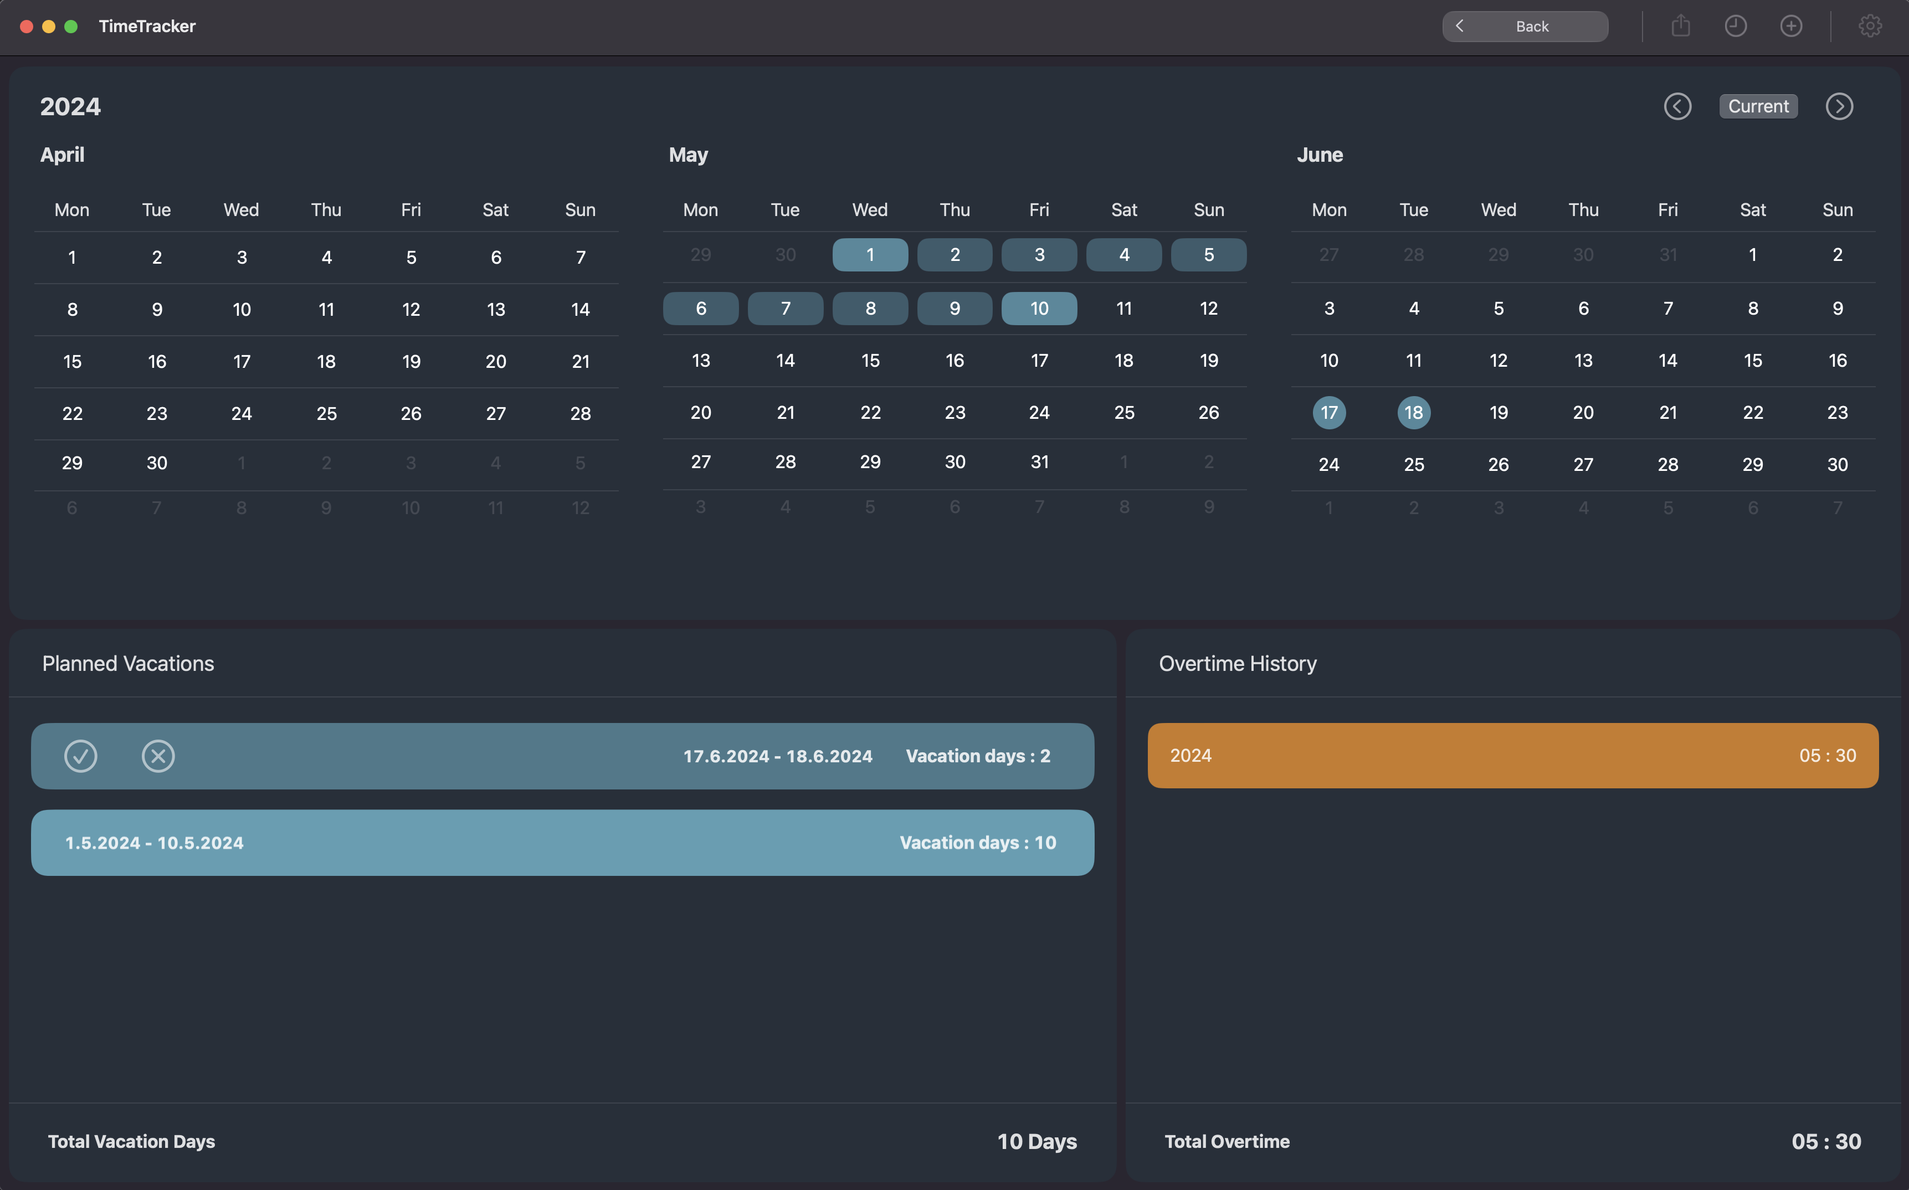
Task: Cancel the 17.6.2024 vacation with X icon
Action: tap(158, 756)
